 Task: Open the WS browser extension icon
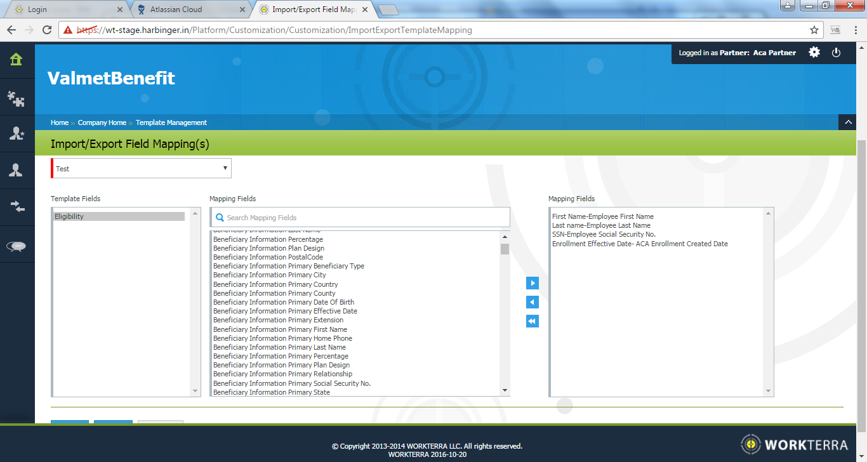click(836, 30)
